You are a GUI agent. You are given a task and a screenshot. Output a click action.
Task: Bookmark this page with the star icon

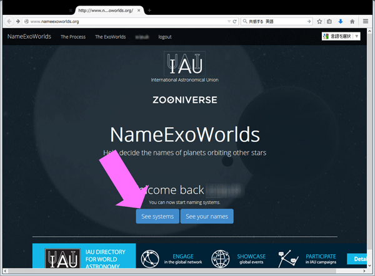point(319,21)
